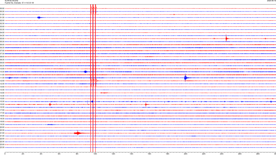This screenshot has height=155, width=276.
Task: Select the 10:30 time row label
Action: click(2, 72)
